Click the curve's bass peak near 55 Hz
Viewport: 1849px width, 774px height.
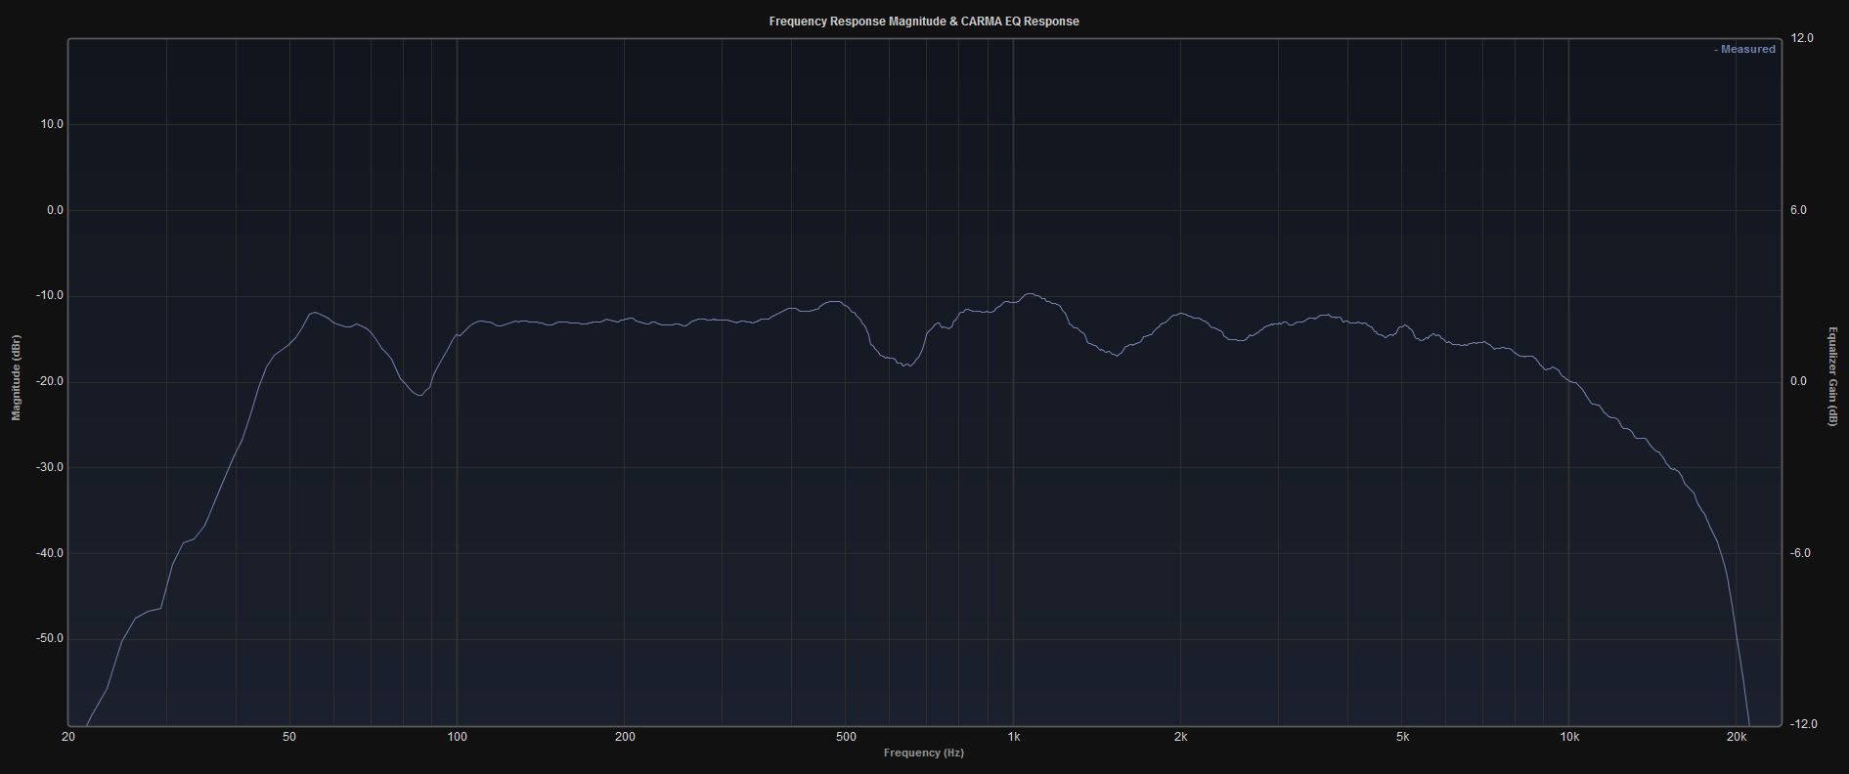(x=315, y=313)
